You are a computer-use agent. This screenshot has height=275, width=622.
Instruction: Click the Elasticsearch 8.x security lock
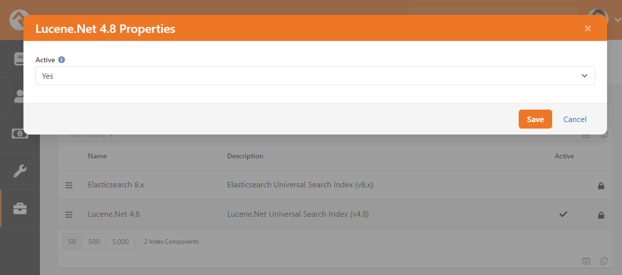click(x=601, y=185)
